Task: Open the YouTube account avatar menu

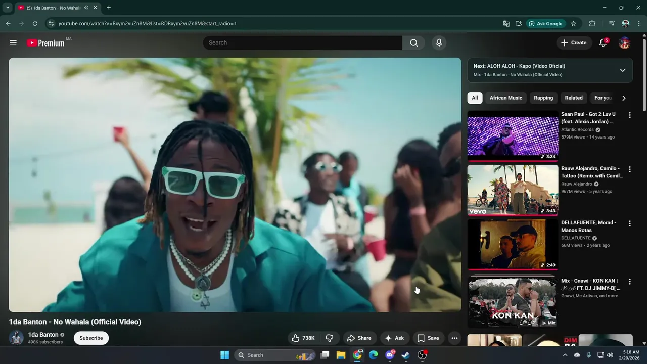Action: [x=625, y=43]
